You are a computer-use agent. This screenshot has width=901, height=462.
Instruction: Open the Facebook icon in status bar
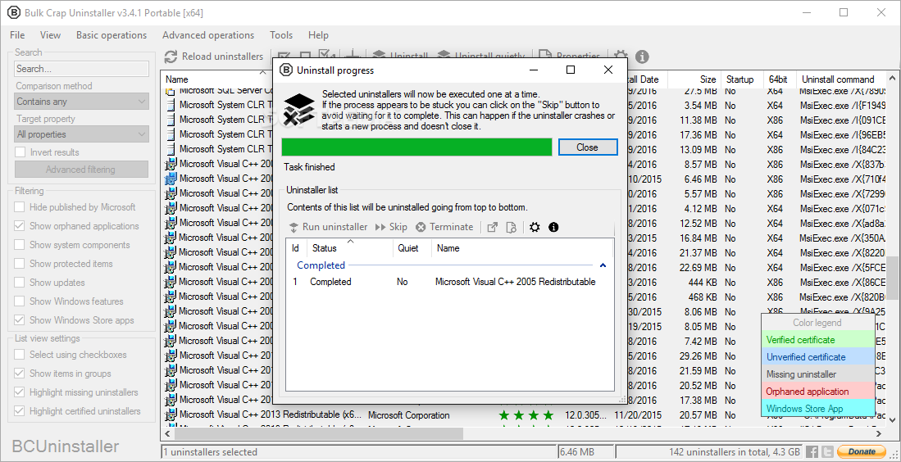[x=812, y=452]
